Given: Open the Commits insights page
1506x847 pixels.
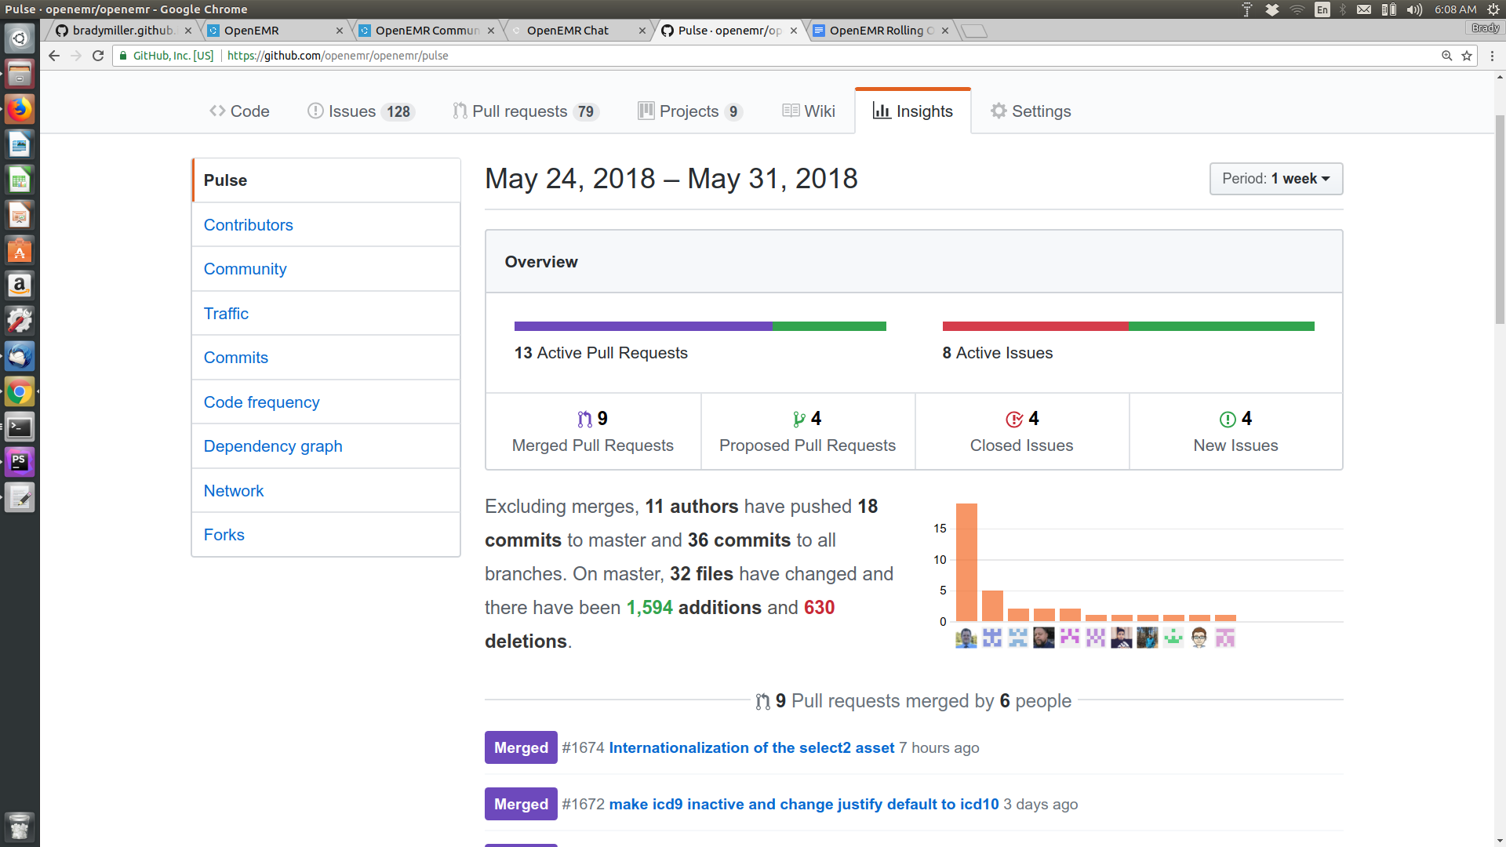Looking at the screenshot, I should (235, 358).
